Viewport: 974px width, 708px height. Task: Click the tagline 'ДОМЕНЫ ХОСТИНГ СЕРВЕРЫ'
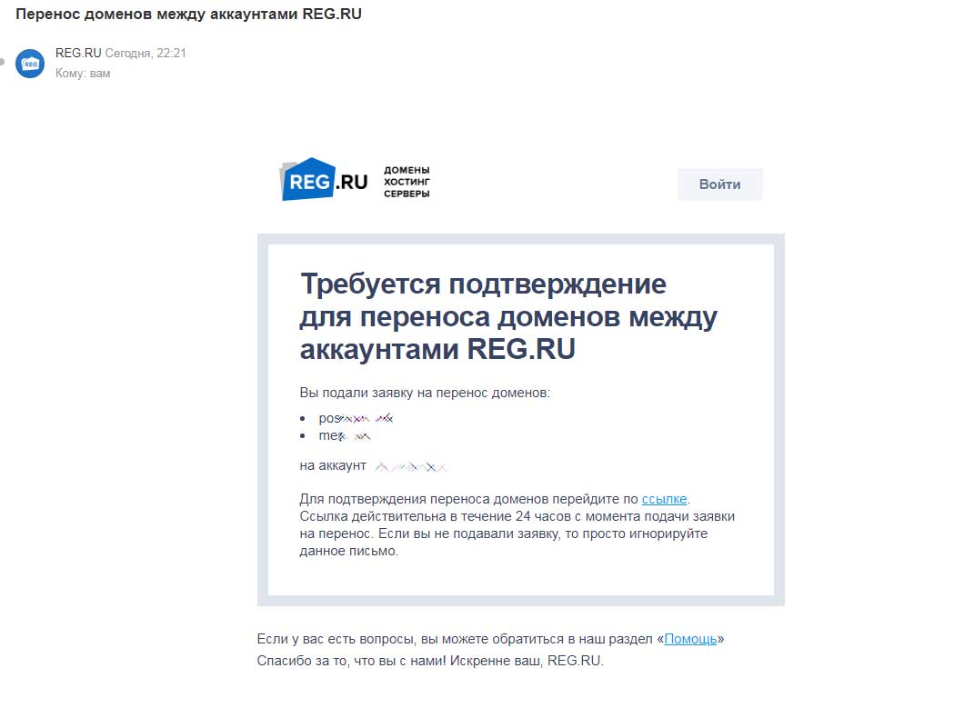407,182
